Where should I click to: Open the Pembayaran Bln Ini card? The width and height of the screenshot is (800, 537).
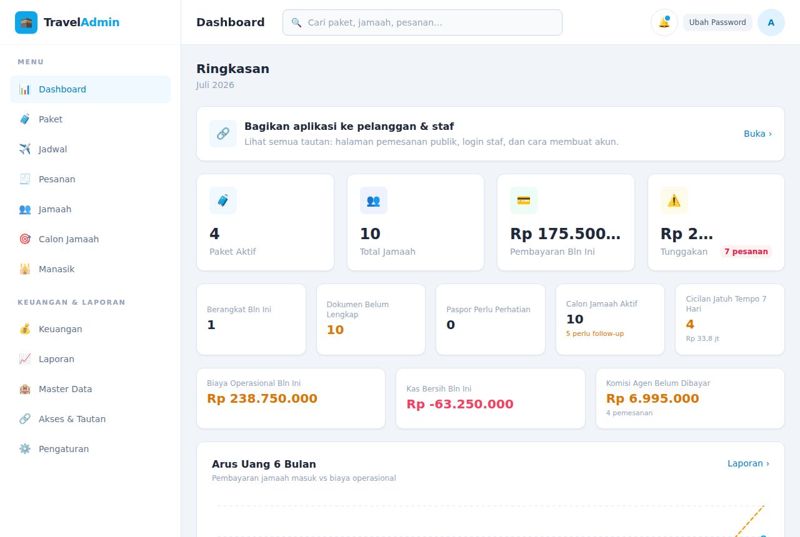pyautogui.click(x=566, y=222)
